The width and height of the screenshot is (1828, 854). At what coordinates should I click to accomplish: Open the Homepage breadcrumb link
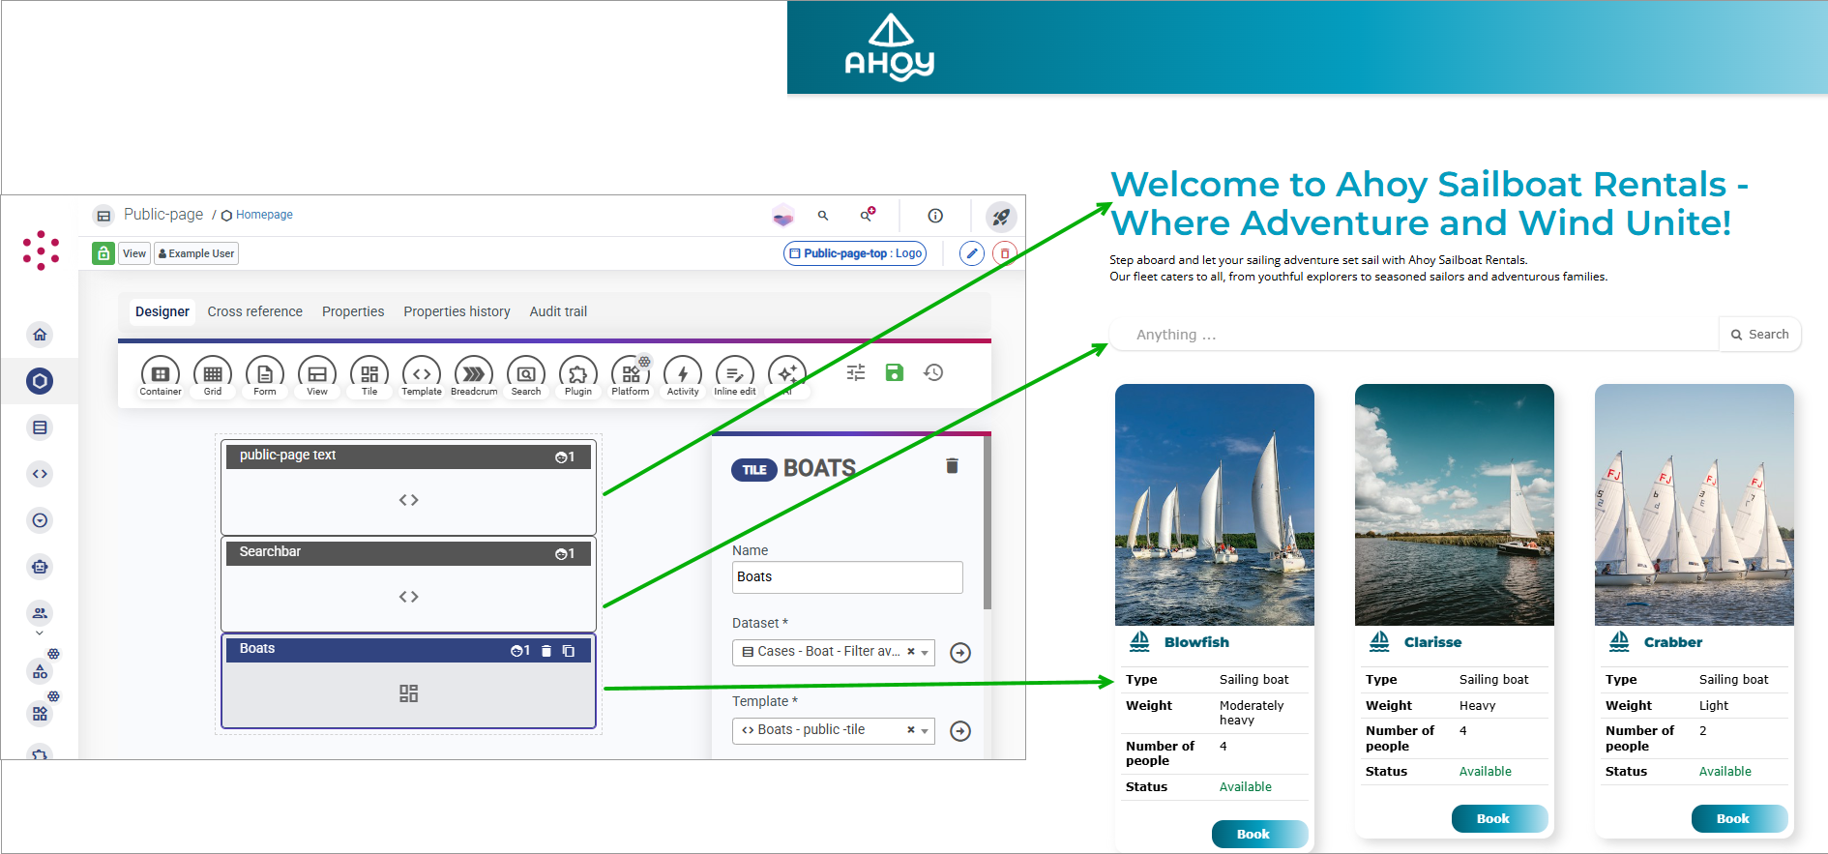[264, 215]
